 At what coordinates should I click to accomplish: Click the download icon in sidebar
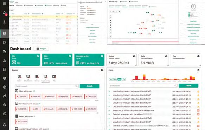click(x=5, y=22)
